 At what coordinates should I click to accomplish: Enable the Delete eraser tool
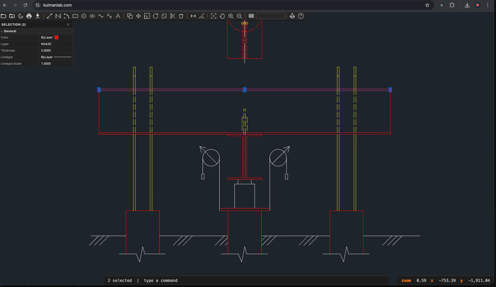click(x=181, y=16)
